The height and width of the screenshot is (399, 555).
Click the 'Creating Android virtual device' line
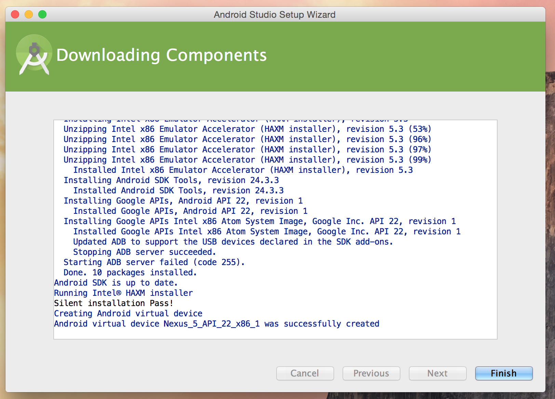(x=128, y=314)
